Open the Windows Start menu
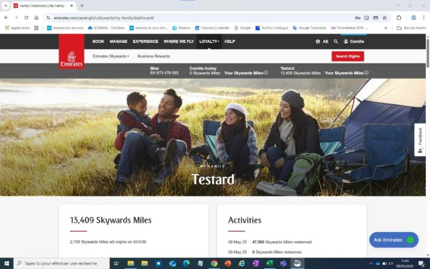 pyautogui.click(x=7, y=264)
